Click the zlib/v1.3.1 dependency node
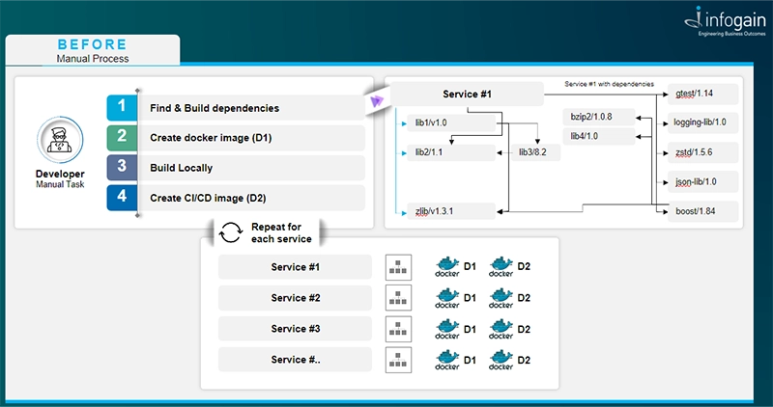The image size is (773, 407). point(451,211)
